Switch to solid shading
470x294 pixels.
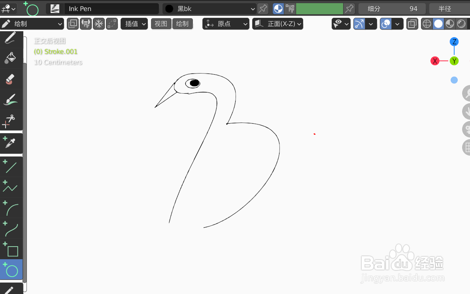coord(438,24)
